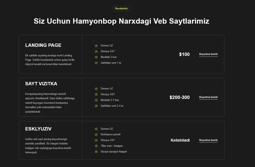
Task: Click the Muddati 3-7 kun feature text
Action: click(x=110, y=100)
